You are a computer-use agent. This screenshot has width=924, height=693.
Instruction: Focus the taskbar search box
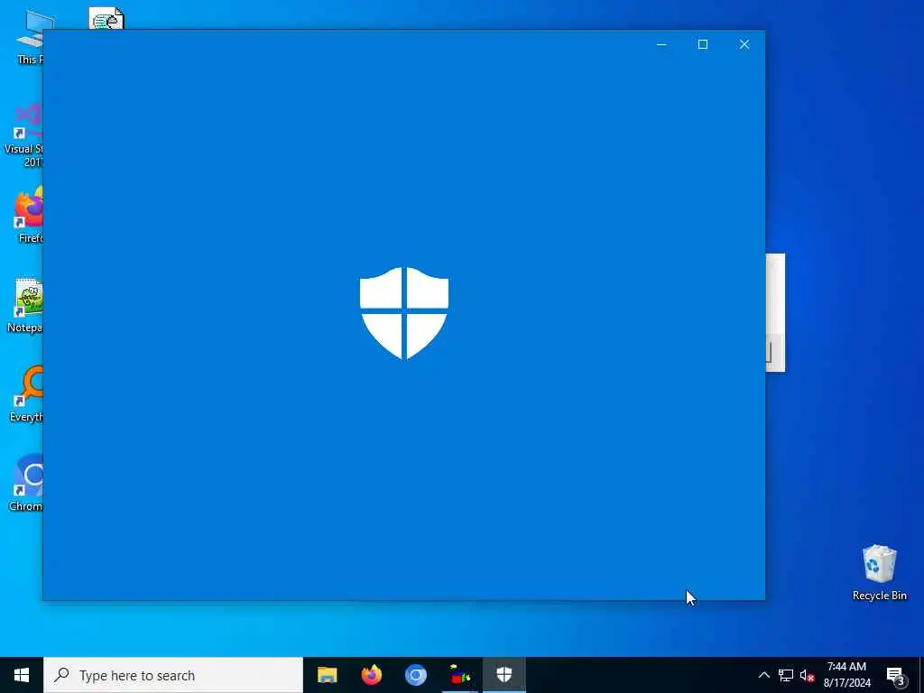173,675
